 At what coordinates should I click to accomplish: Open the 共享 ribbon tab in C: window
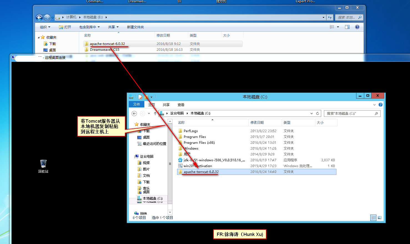[166, 105]
